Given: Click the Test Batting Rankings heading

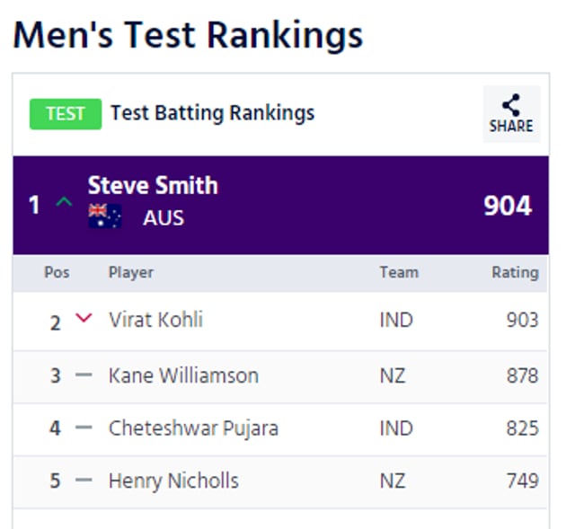Looking at the screenshot, I should point(213,113).
